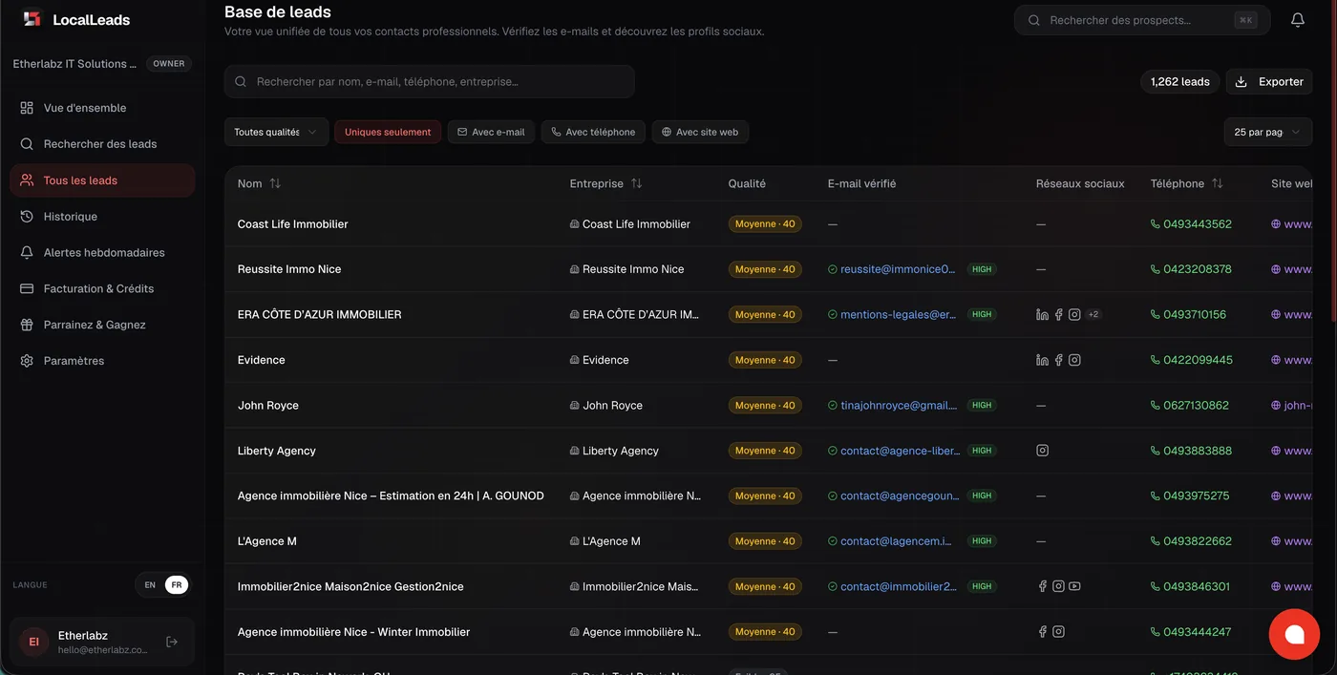1337x675 pixels.
Task: Click Qualité column header
Action: tap(747, 183)
